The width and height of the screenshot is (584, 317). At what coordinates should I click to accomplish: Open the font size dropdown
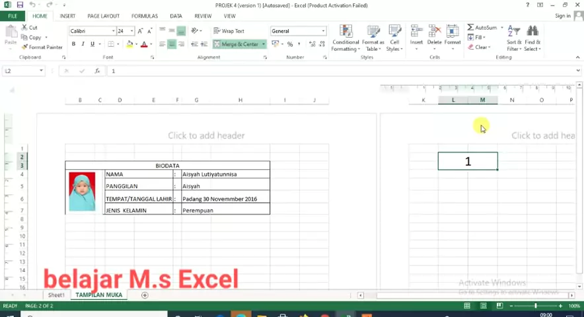(x=131, y=31)
